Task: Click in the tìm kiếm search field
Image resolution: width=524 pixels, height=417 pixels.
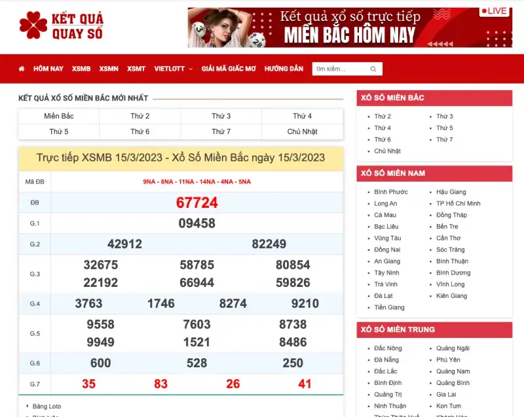Action: click(339, 69)
